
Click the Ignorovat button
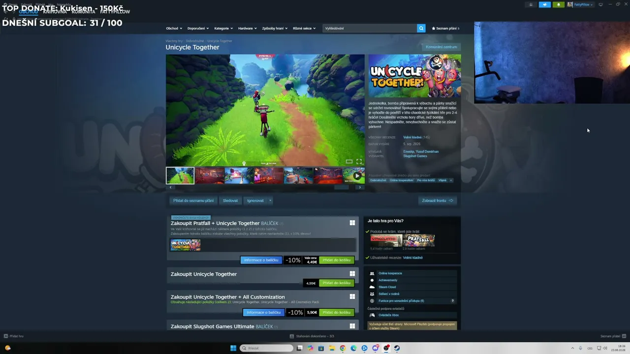pos(255,201)
